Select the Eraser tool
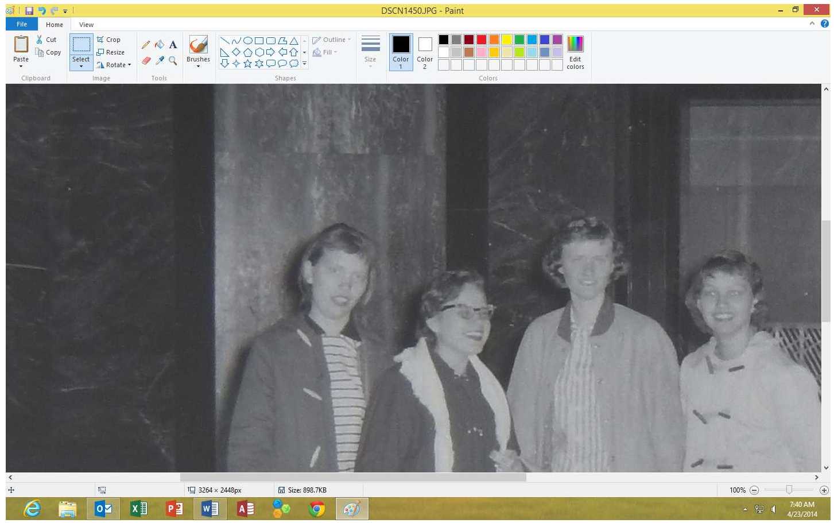The height and width of the screenshot is (523, 834). (x=146, y=60)
